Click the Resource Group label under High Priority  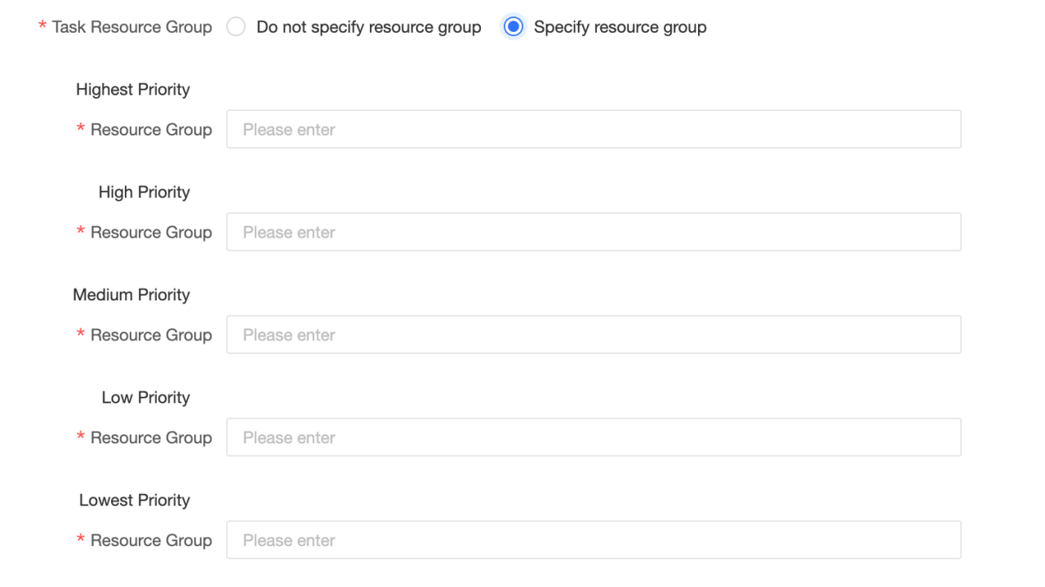click(x=151, y=233)
